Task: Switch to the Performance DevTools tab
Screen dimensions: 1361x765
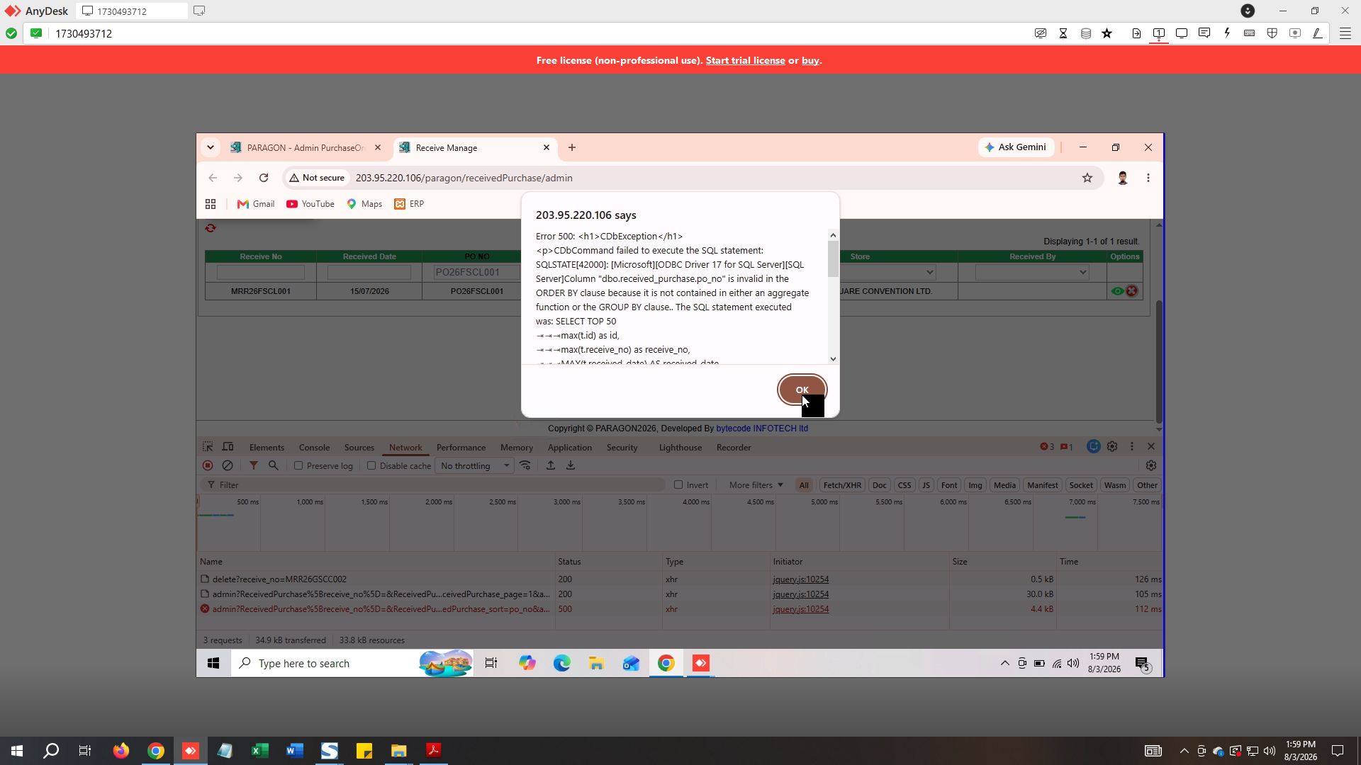Action: coord(461,448)
